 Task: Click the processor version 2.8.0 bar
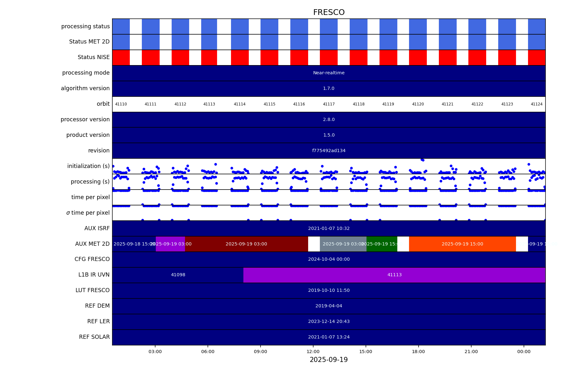[329, 120]
